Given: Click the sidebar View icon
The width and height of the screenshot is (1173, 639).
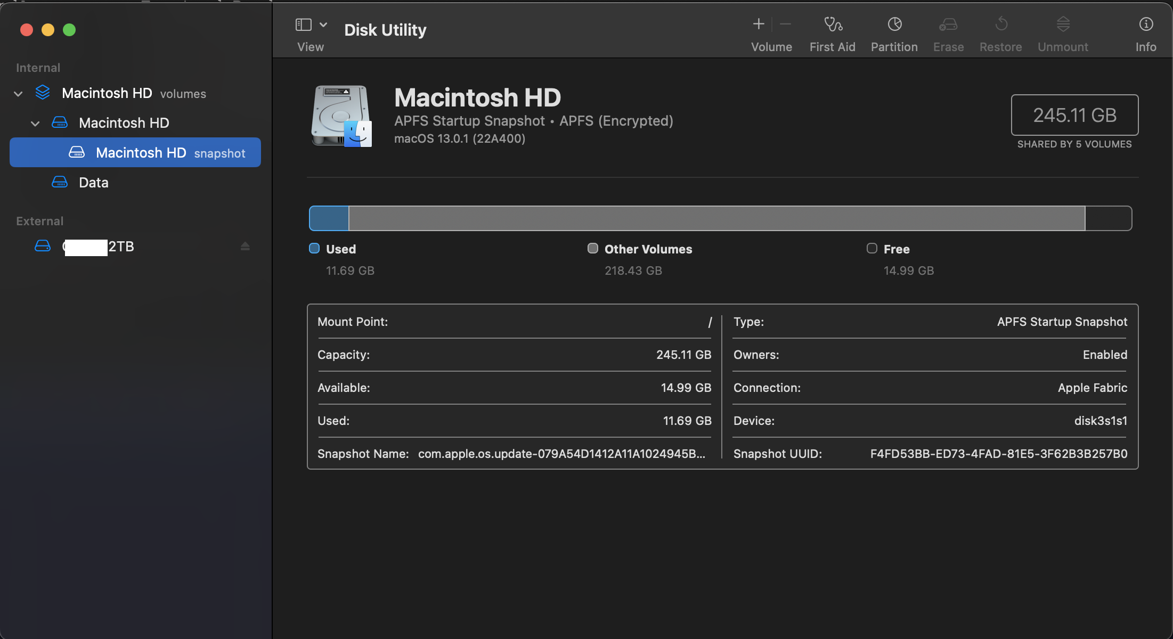Looking at the screenshot, I should (x=303, y=24).
